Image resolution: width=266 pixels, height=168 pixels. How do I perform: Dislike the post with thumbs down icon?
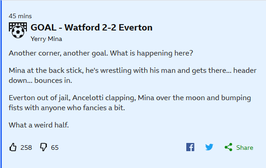43,147
